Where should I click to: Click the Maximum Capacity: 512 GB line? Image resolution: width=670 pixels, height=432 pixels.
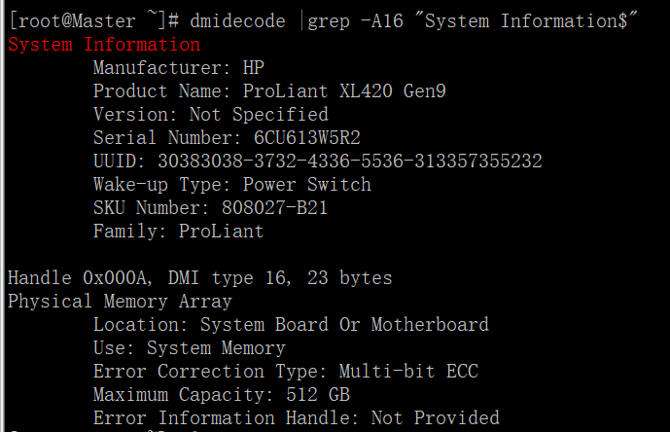[221, 394]
